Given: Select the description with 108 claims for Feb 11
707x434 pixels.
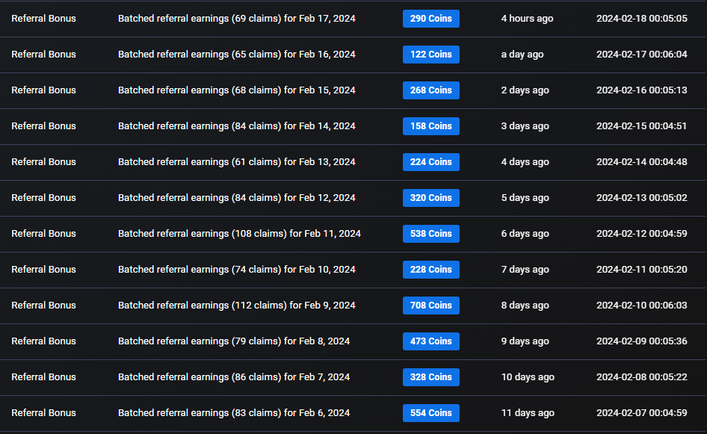Looking at the screenshot, I should (x=239, y=234).
